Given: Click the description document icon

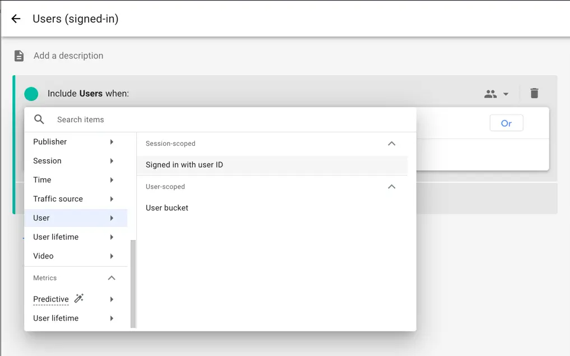Looking at the screenshot, I should pyautogui.click(x=19, y=56).
